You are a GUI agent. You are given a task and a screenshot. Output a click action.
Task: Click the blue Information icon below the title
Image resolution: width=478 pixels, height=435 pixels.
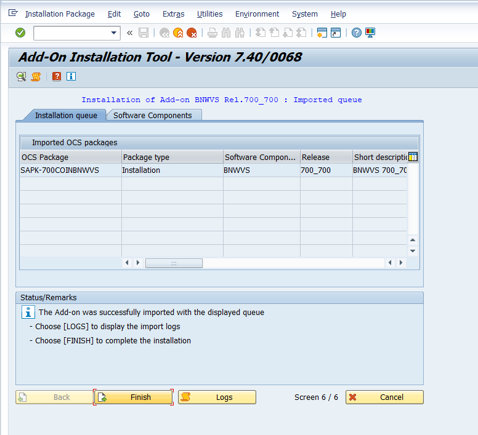tap(71, 76)
